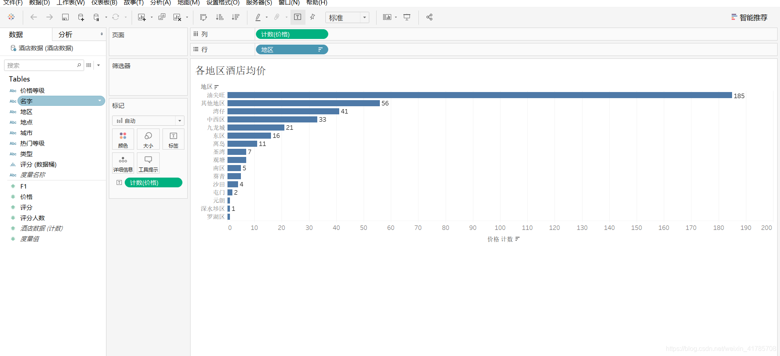Open dropdown arrow next to clear sheet
The height and width of the screenshot is (356, 780).
(187, 17)
